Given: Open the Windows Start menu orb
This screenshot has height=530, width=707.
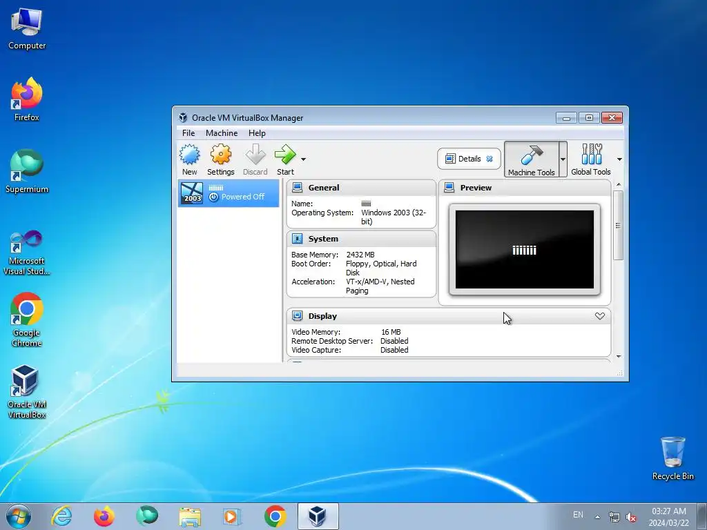Looking at the screenshot, I should [19, 516].
